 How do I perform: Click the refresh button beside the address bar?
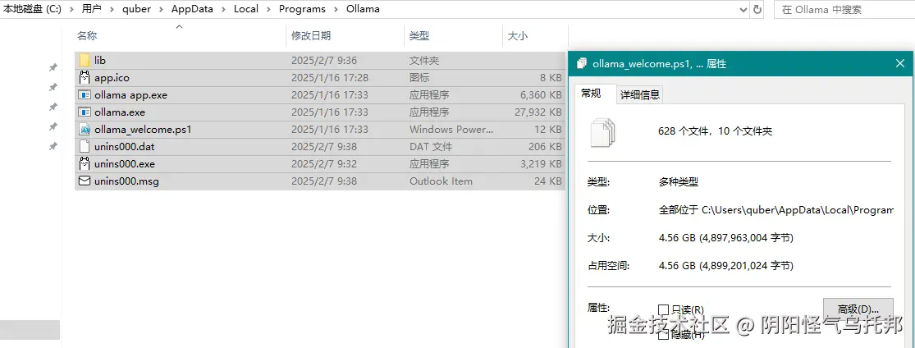tap(757, 9)
